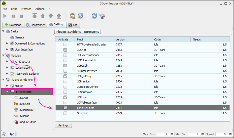Viewport: 234px width, 138px height.
Task: Toggle the Schedule plugin checkbox
Action: (65, 113)
